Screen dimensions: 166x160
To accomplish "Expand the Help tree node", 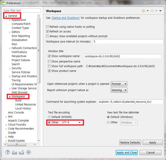I will [6, 137].
